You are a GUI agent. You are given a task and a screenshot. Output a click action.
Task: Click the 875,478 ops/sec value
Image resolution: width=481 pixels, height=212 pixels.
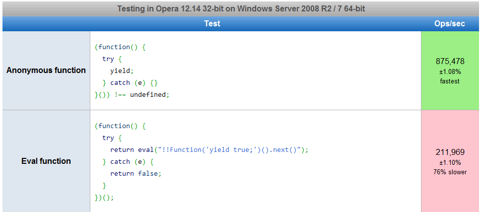point(450,61)
